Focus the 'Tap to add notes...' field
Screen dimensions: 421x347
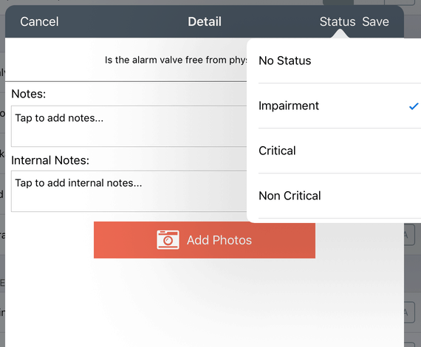pyautogui.click(x=129, y=126)
